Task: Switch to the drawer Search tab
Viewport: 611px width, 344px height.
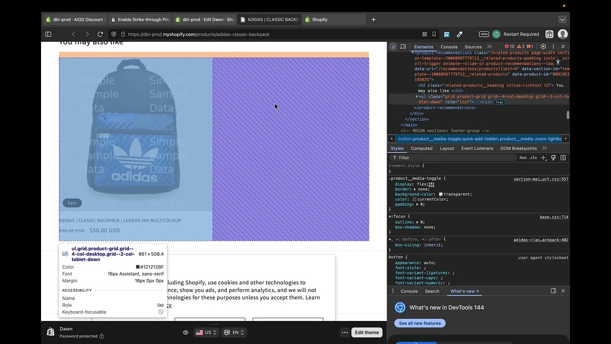Action: (432, 291)
